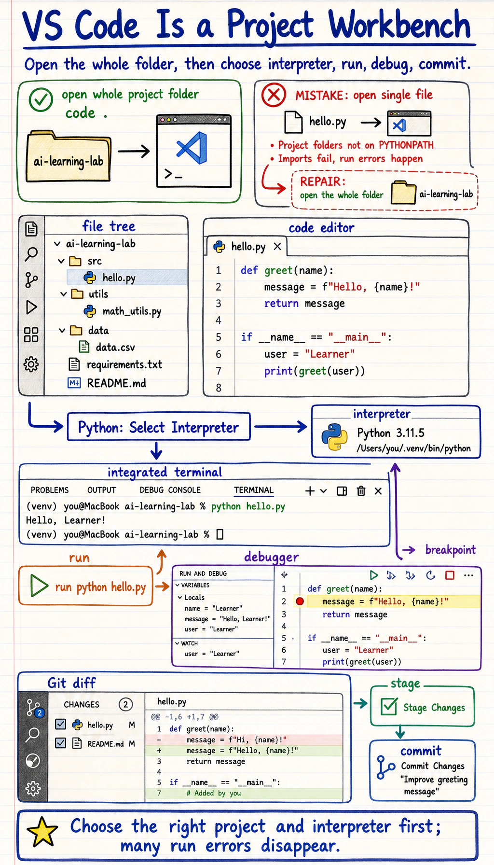Select the hello.py editor tab
This screenshot has height=865, width=494.
(247, 247)
